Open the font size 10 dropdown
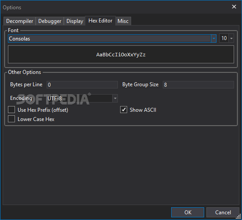The width and height of the screenshot is (242, 220). [x=231, y=38]
